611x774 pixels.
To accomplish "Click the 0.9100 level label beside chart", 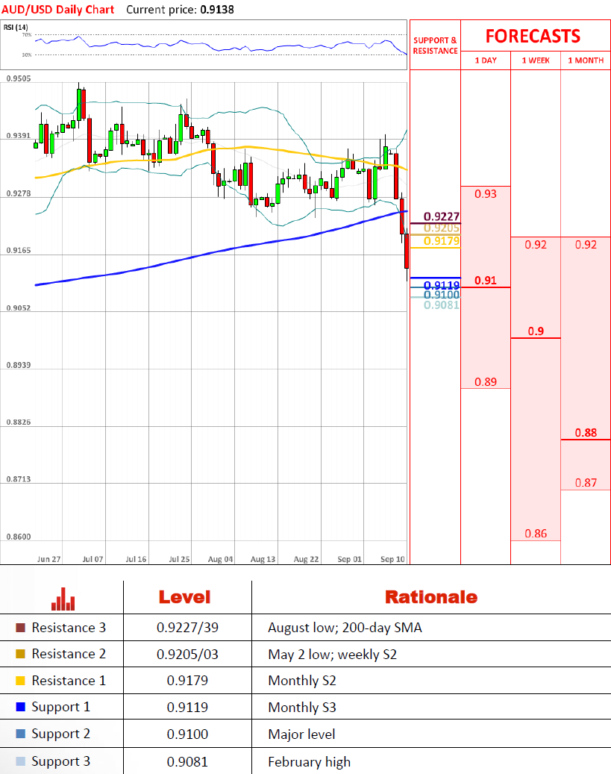I will pos(442,295).
